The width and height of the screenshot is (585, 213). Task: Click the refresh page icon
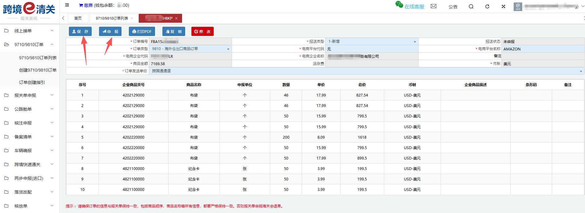coord(487,6)
